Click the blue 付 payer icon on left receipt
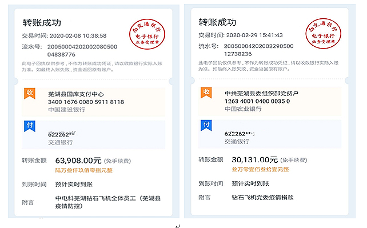The image size is (367, 228). tap(30, 126)
